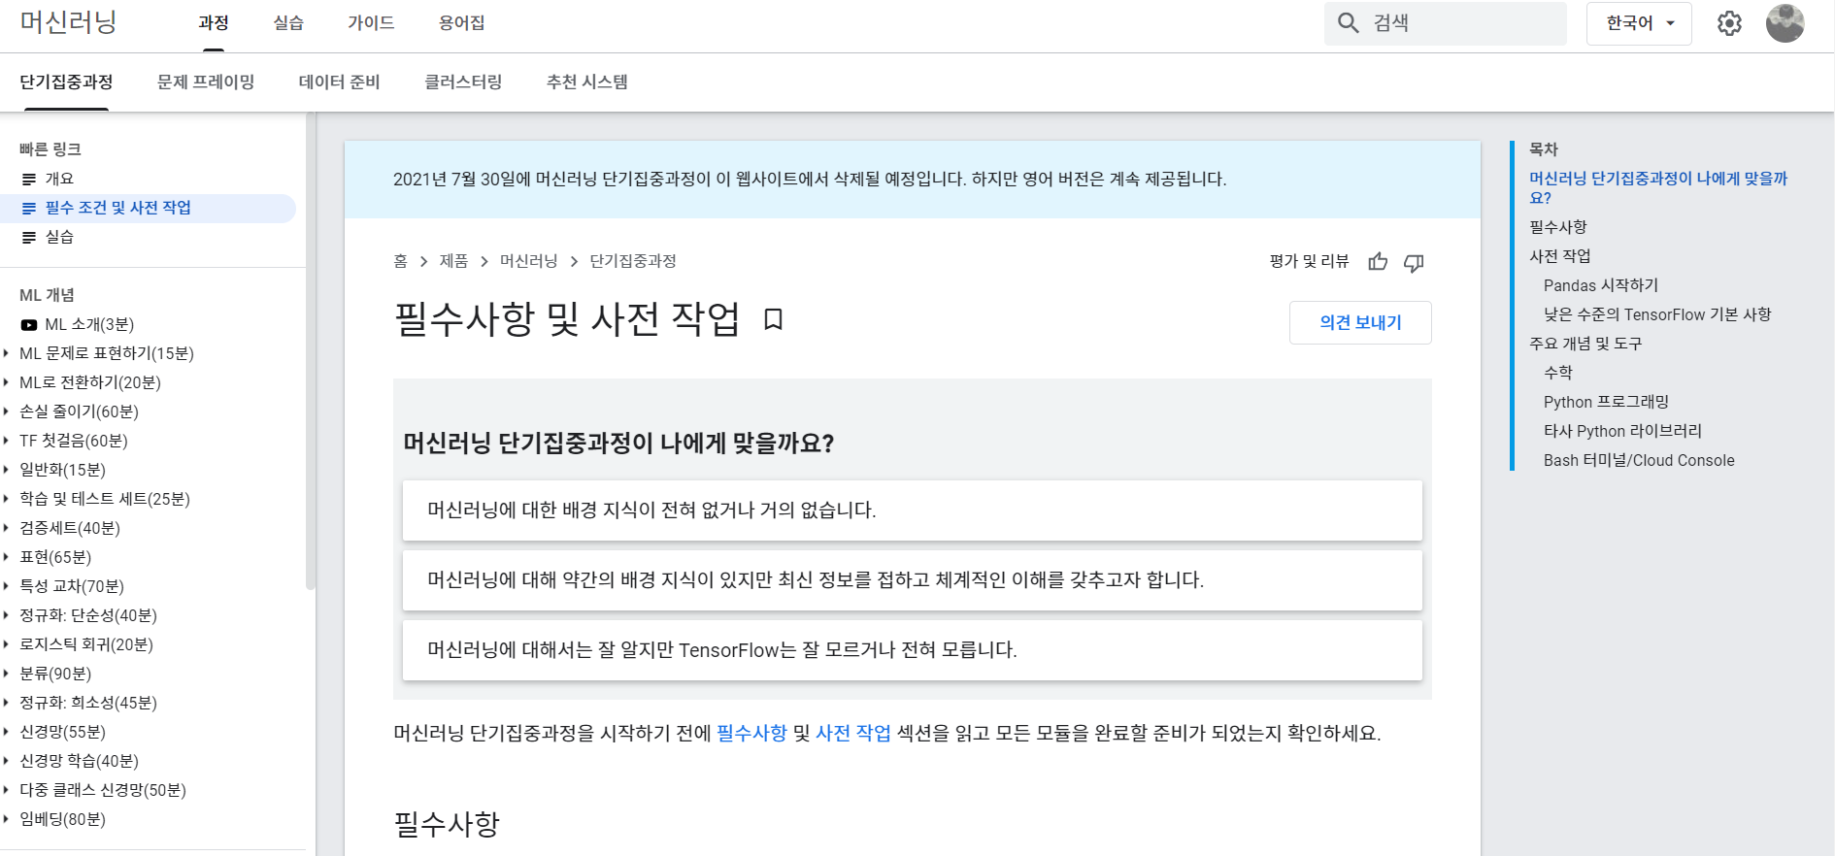Select the 단기집중과정 sub-tab
The height and width of the screenshot is (856, 1835).
pos(66,82)
